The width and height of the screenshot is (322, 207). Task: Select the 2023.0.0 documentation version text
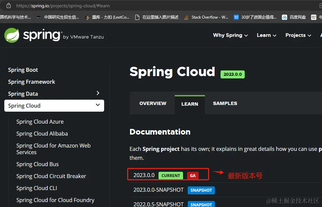click(x=144, y=175)
